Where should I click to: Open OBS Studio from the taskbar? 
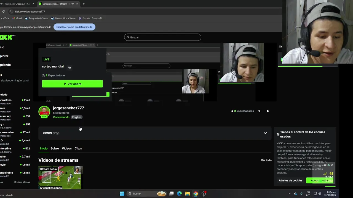coord(204,194)
